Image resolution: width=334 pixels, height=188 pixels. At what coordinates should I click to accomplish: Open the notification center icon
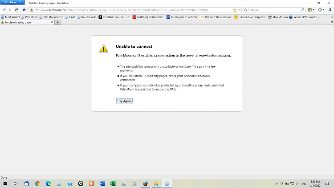click(327, 184)
